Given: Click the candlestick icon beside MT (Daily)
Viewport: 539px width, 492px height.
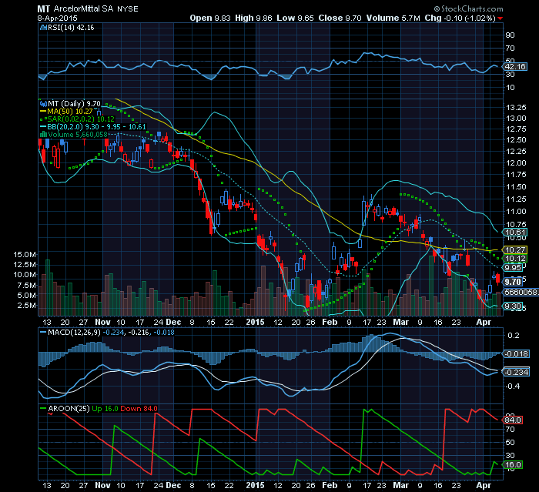Looking at the screenshot, I should click(x=42, y=102).
